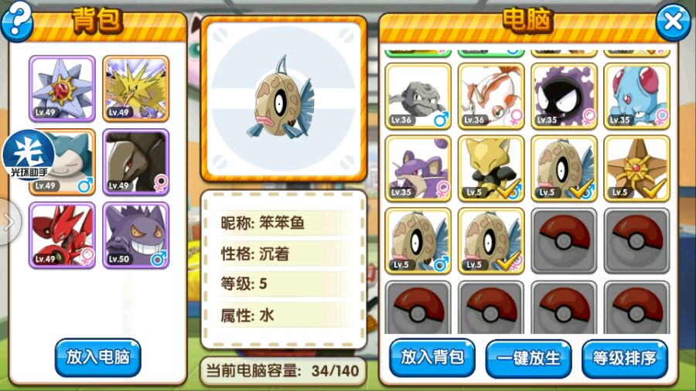Tap the large Feebas preview image
The image size is (696, 391).
pyautogui.click(x=284, y=98)
